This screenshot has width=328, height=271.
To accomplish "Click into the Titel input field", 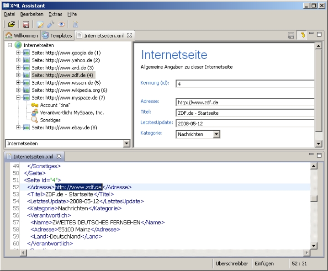I will (245, 112).
